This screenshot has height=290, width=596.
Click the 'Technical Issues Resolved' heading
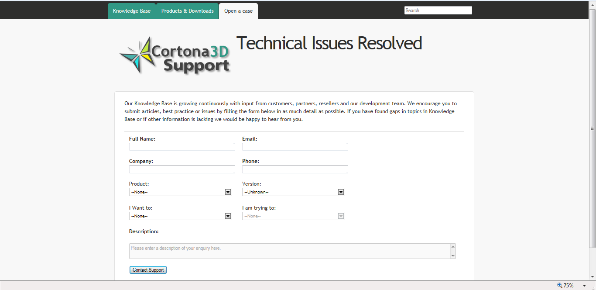[329, 43]
